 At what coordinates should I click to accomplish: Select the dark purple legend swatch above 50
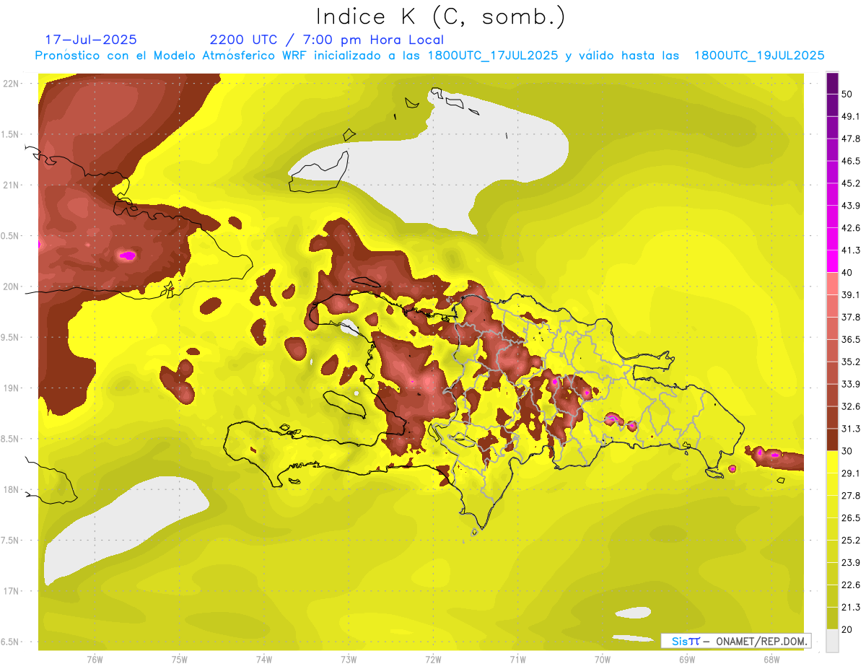(833, 82)
